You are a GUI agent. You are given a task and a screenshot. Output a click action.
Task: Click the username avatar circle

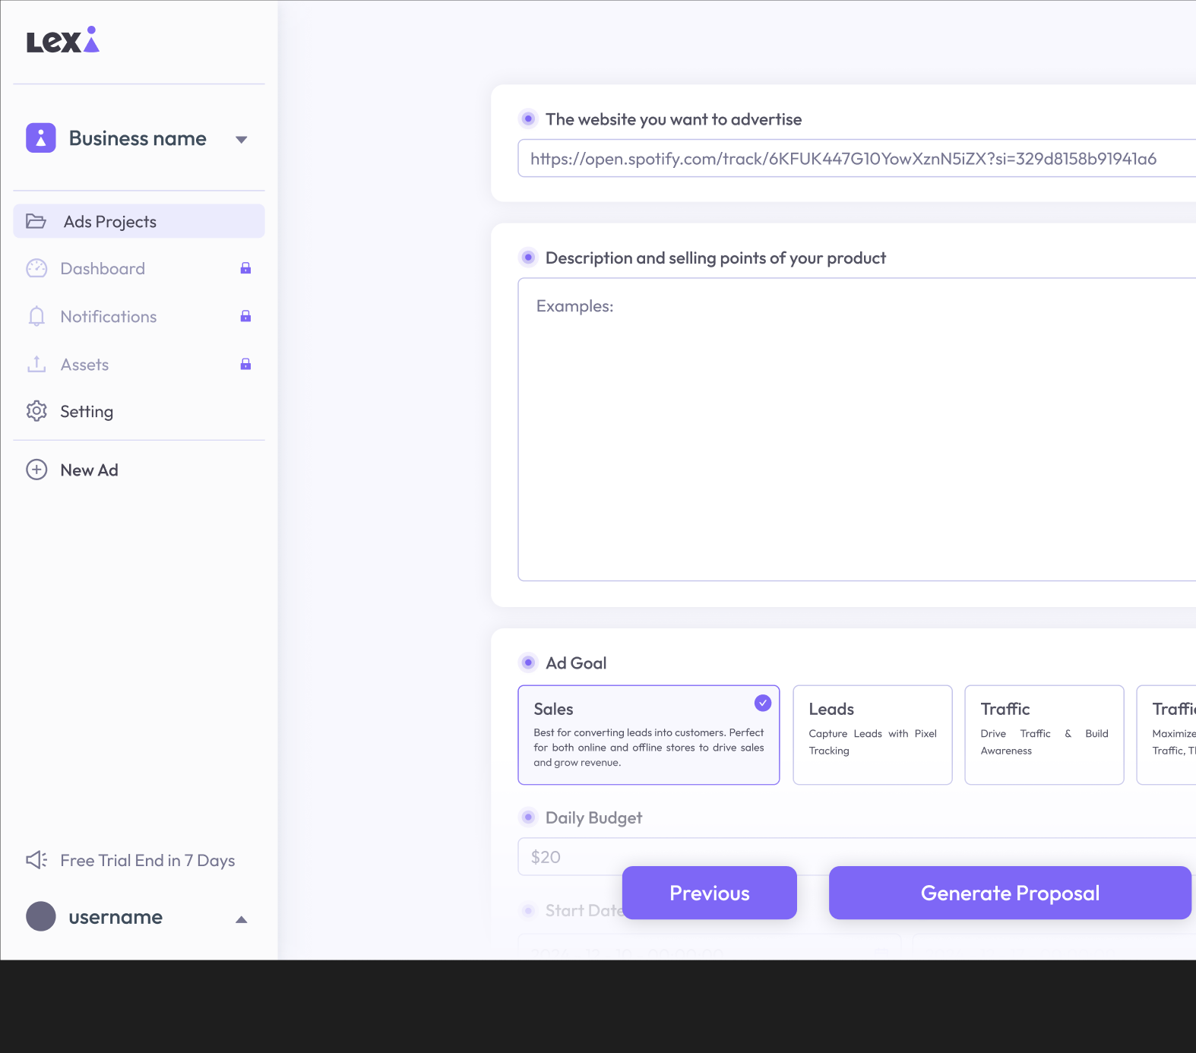41,916
